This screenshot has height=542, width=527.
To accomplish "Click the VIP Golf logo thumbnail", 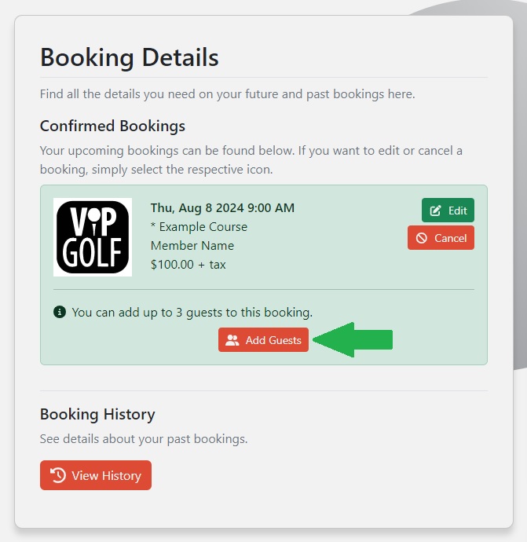I will pyautogui.click(x=93, y=237).
